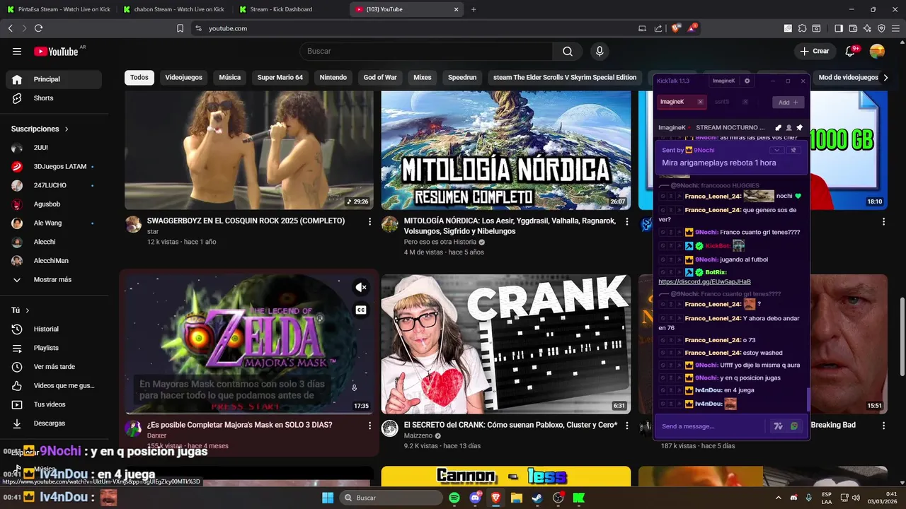
Task: Open the YouTube account avatar menu
Action: (877, 51)
